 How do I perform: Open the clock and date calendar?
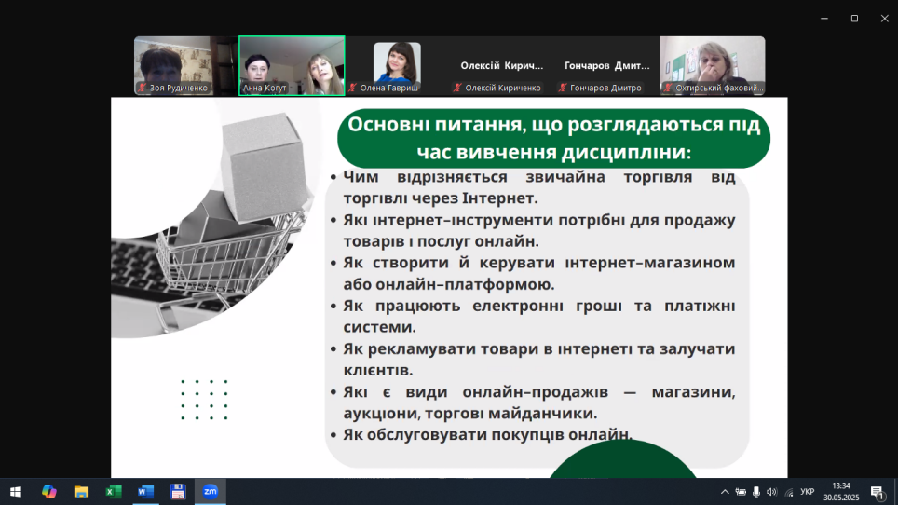pyautogui.click(x=841, y=491)
